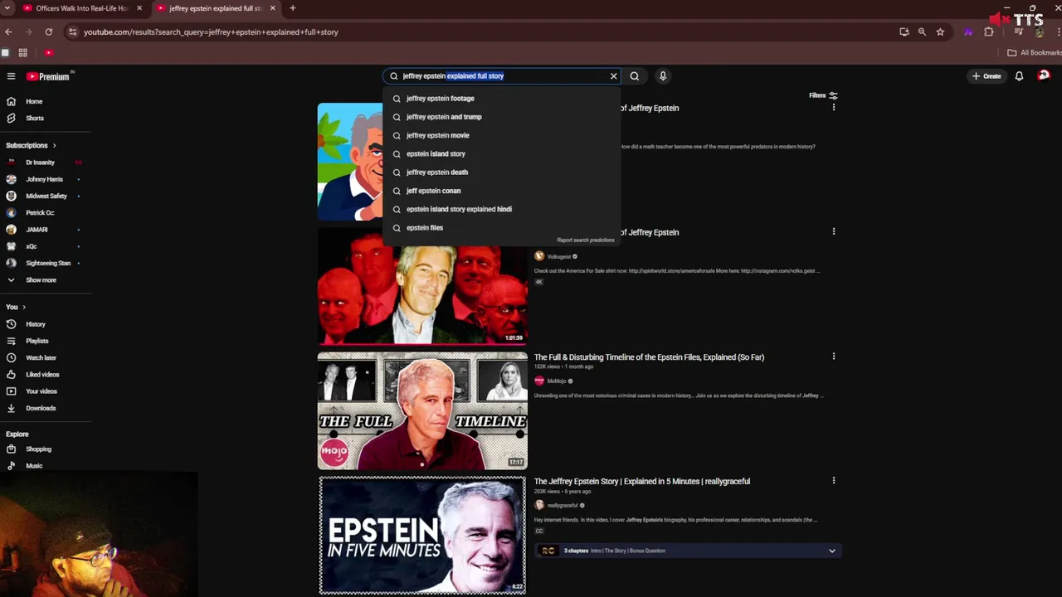
Task: Select suggestion epstein island story explained hindi
Action: tap(501, 209)
